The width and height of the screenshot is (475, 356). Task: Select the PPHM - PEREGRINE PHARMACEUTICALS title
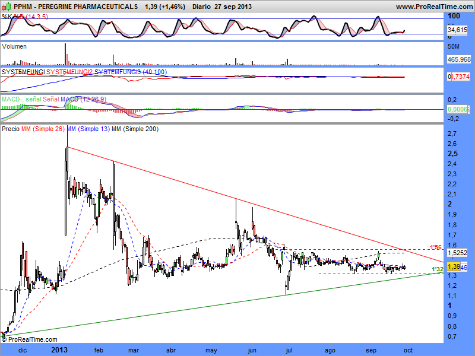76,7
